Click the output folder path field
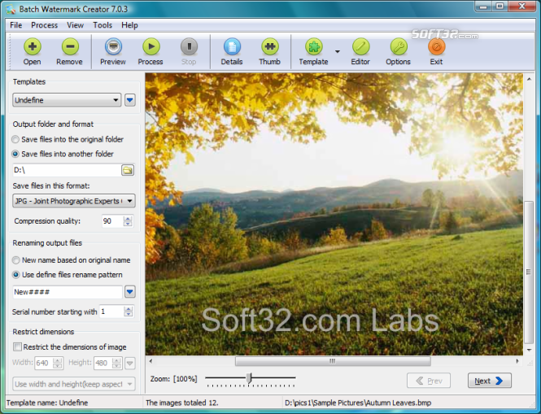Screen dimensions: 541x414 coord(66,170)
